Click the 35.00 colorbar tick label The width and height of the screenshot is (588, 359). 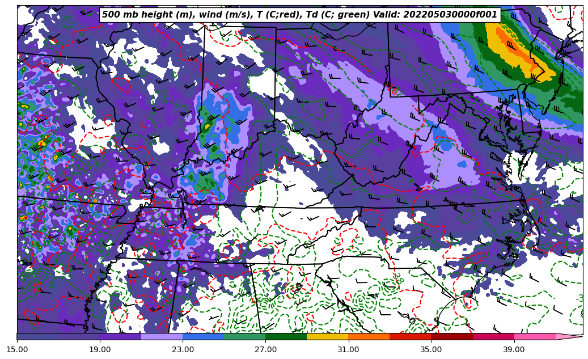(432, 349)
